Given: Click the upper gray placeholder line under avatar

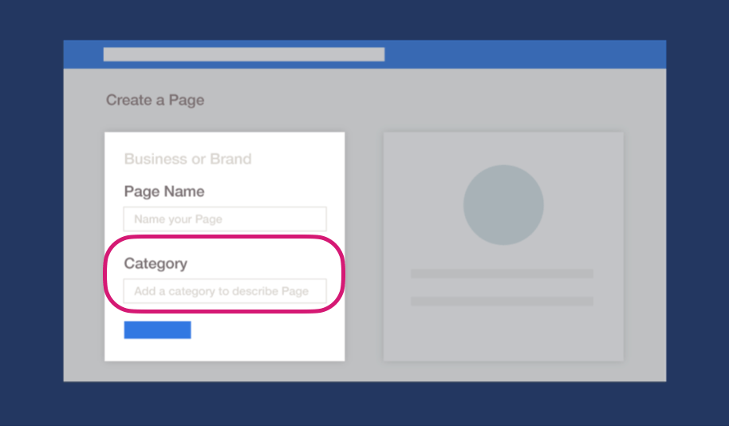Looking at the screenshot, I should pyautogui.click(x=502, y=274).
